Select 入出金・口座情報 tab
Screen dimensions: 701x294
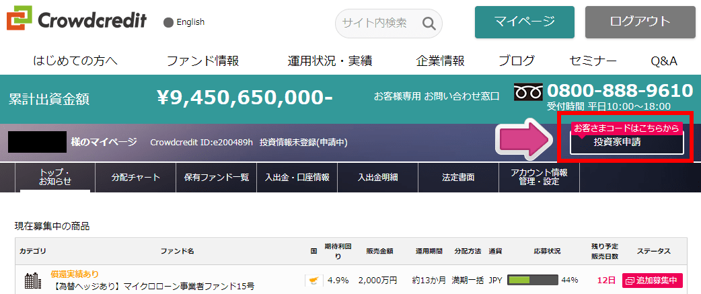point(297,178)
